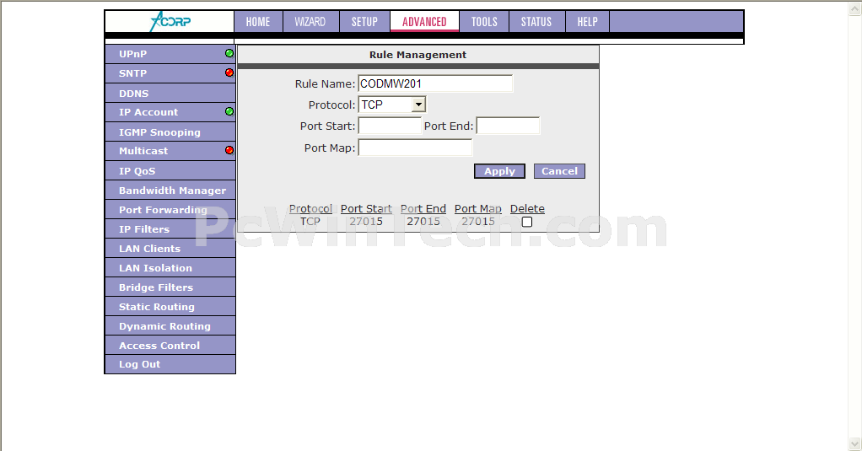Click the green status indicator next to UPnP

coord(229,53)
